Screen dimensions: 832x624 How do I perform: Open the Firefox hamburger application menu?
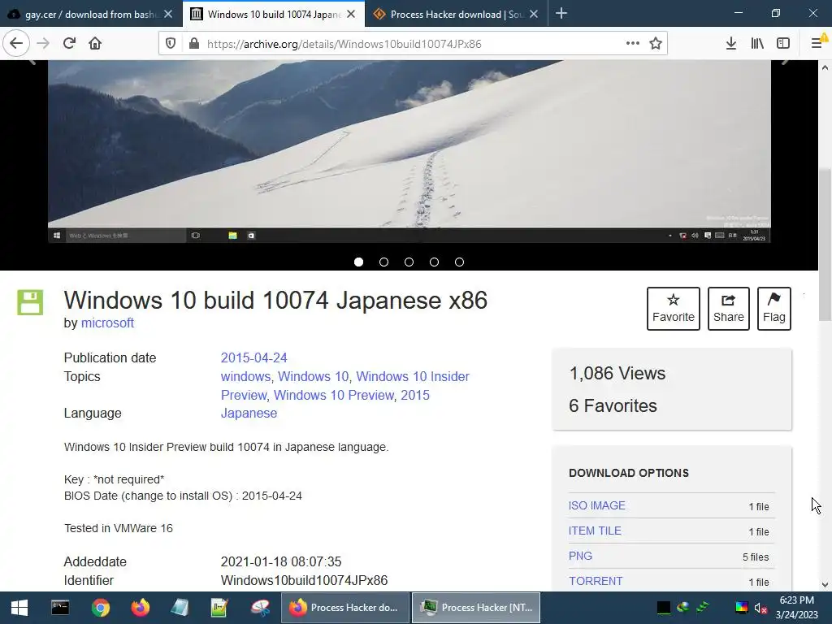pos(817,44)
